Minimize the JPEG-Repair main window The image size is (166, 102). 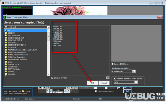[151, 3]
